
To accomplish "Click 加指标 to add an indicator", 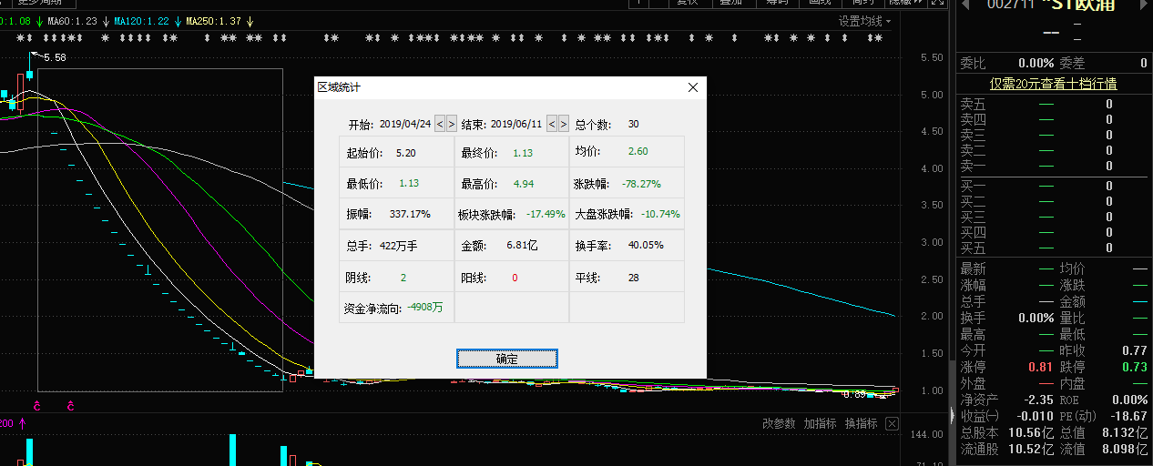I will click(820, 424).
